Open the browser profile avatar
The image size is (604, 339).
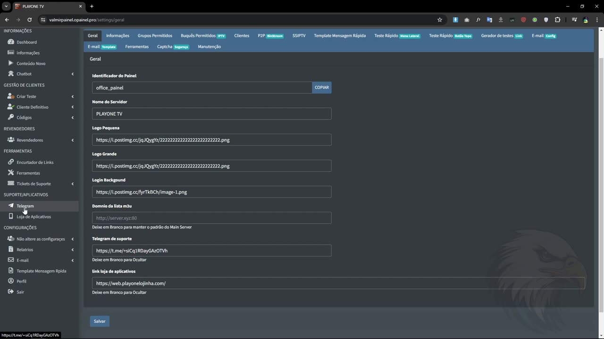[x=586, y=20]
